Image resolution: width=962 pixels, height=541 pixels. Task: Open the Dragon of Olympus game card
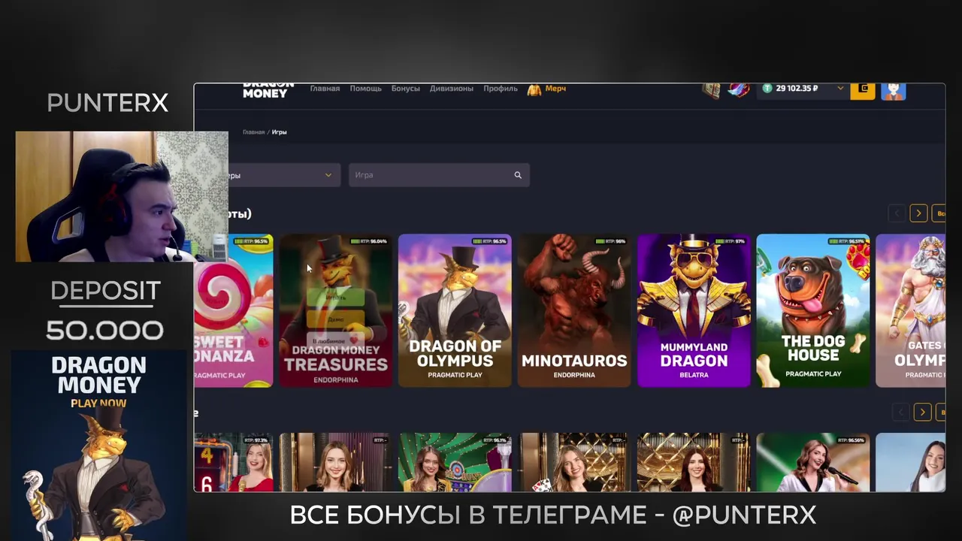tap(455, 310)
